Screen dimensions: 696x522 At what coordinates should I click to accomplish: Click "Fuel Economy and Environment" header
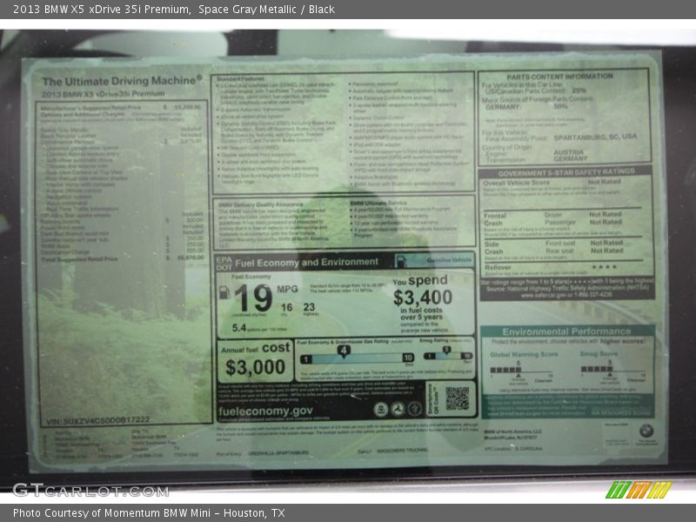pyautogui.click(x=307, y=263)
